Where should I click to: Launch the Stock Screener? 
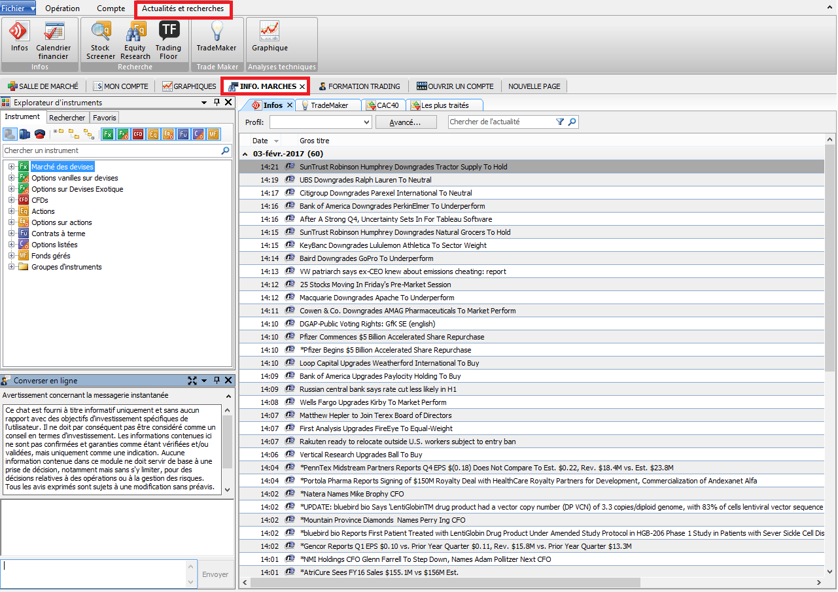click(100, 41)
